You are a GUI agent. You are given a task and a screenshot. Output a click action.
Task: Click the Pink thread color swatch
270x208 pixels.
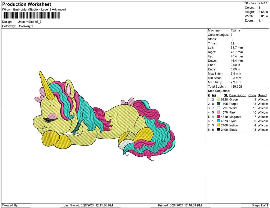[218, 112]
